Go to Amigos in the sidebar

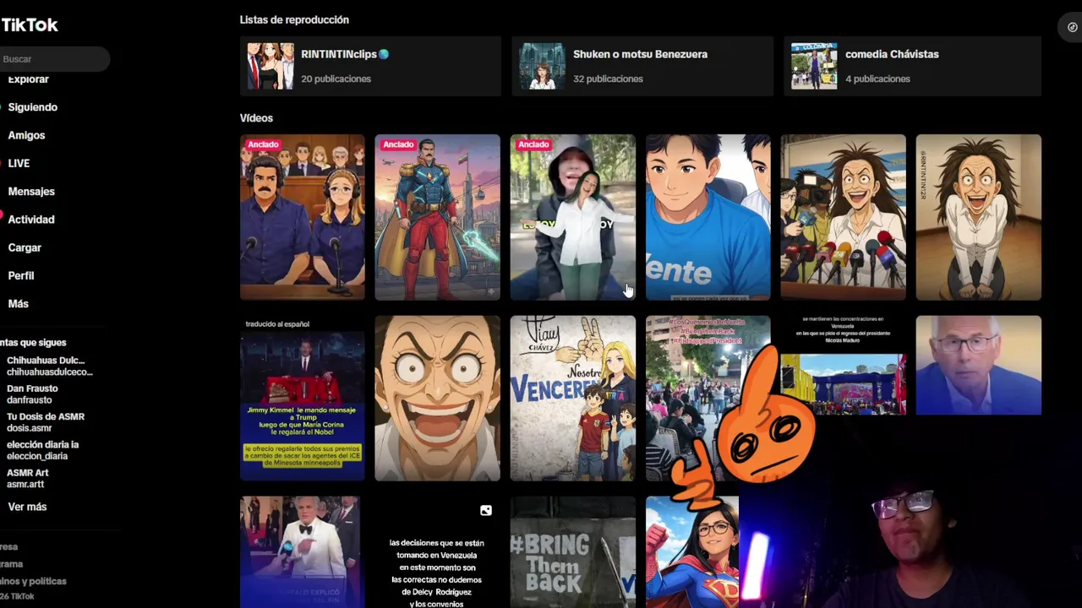pos(26,135)
